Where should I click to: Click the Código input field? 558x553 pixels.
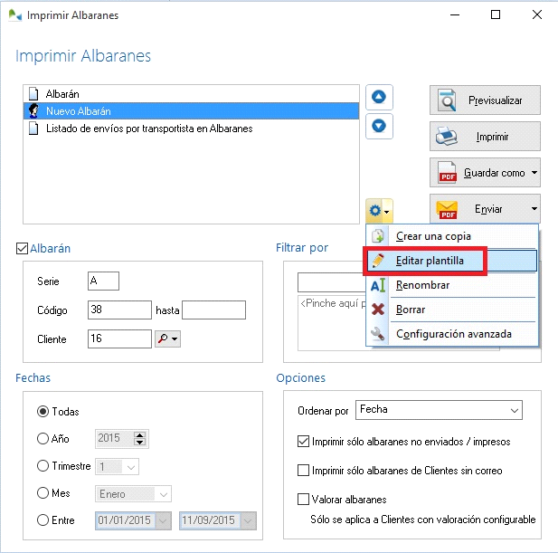(119, 310)
